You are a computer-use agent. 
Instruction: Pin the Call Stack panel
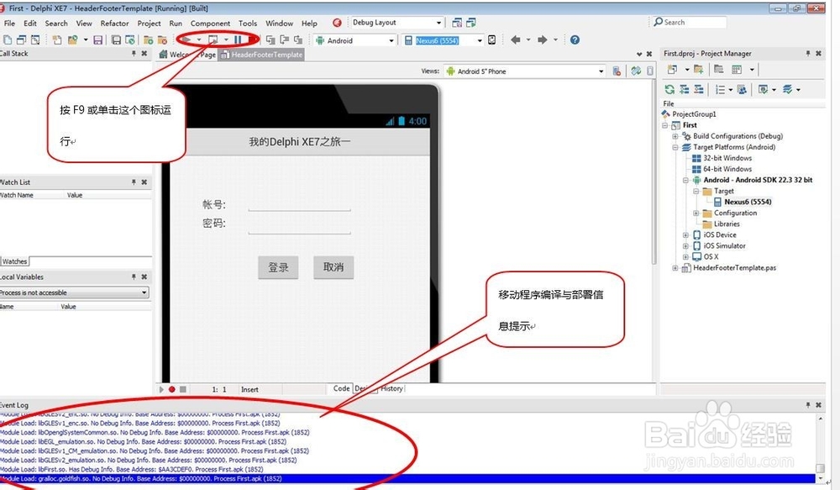(134, 54)
